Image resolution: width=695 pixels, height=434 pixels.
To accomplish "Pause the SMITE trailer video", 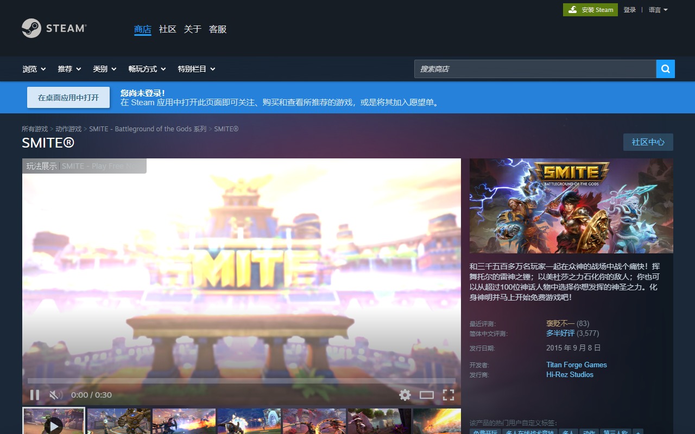I will [35, 395].
